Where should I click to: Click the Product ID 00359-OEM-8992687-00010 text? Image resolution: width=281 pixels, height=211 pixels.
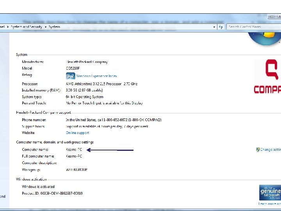coord(52,193)
